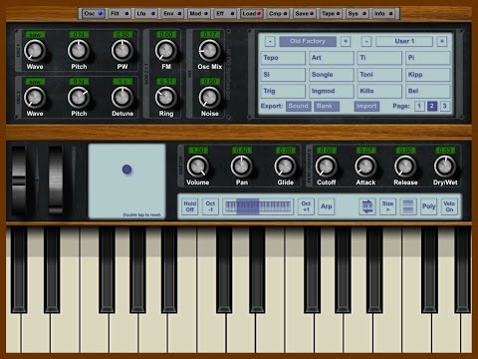This screenshot has height=359, width=478.
Task: Click the oscillator 1 Pitch knob
Action: pos(79,50)
